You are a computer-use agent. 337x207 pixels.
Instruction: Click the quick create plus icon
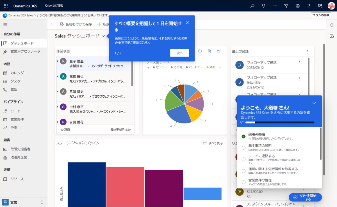[x=275, y=6]
